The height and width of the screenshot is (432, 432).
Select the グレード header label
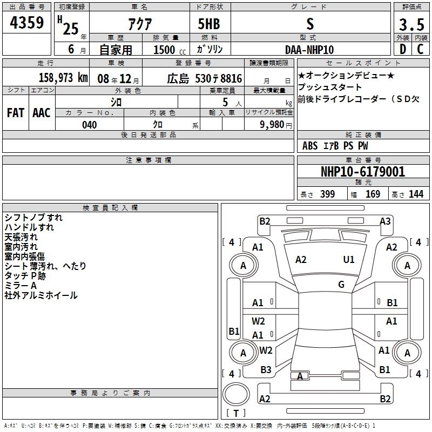(x=310, y=7)
